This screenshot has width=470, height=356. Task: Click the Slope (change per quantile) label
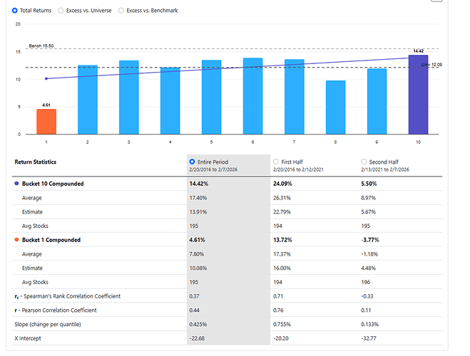[55, 325]
